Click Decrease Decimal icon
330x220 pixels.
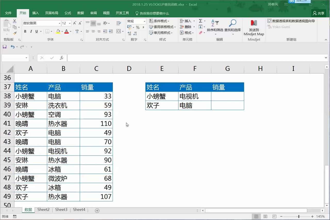coord(135,33)
